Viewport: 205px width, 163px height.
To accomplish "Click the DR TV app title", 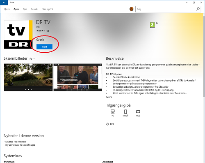I will pyautogui.click(x=43, y=22).
